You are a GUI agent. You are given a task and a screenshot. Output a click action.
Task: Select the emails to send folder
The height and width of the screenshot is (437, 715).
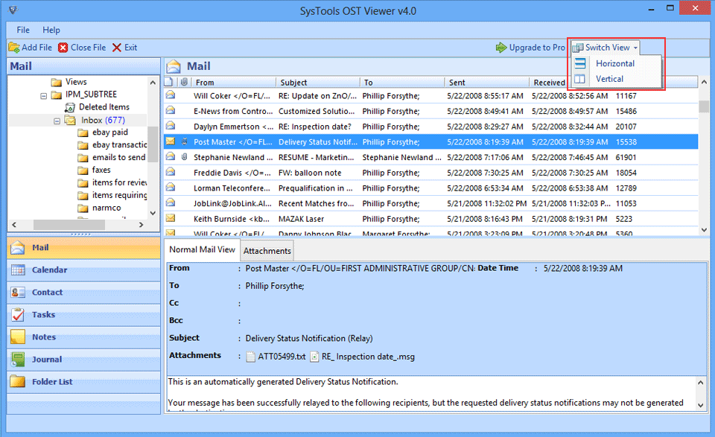coord(118,157)
